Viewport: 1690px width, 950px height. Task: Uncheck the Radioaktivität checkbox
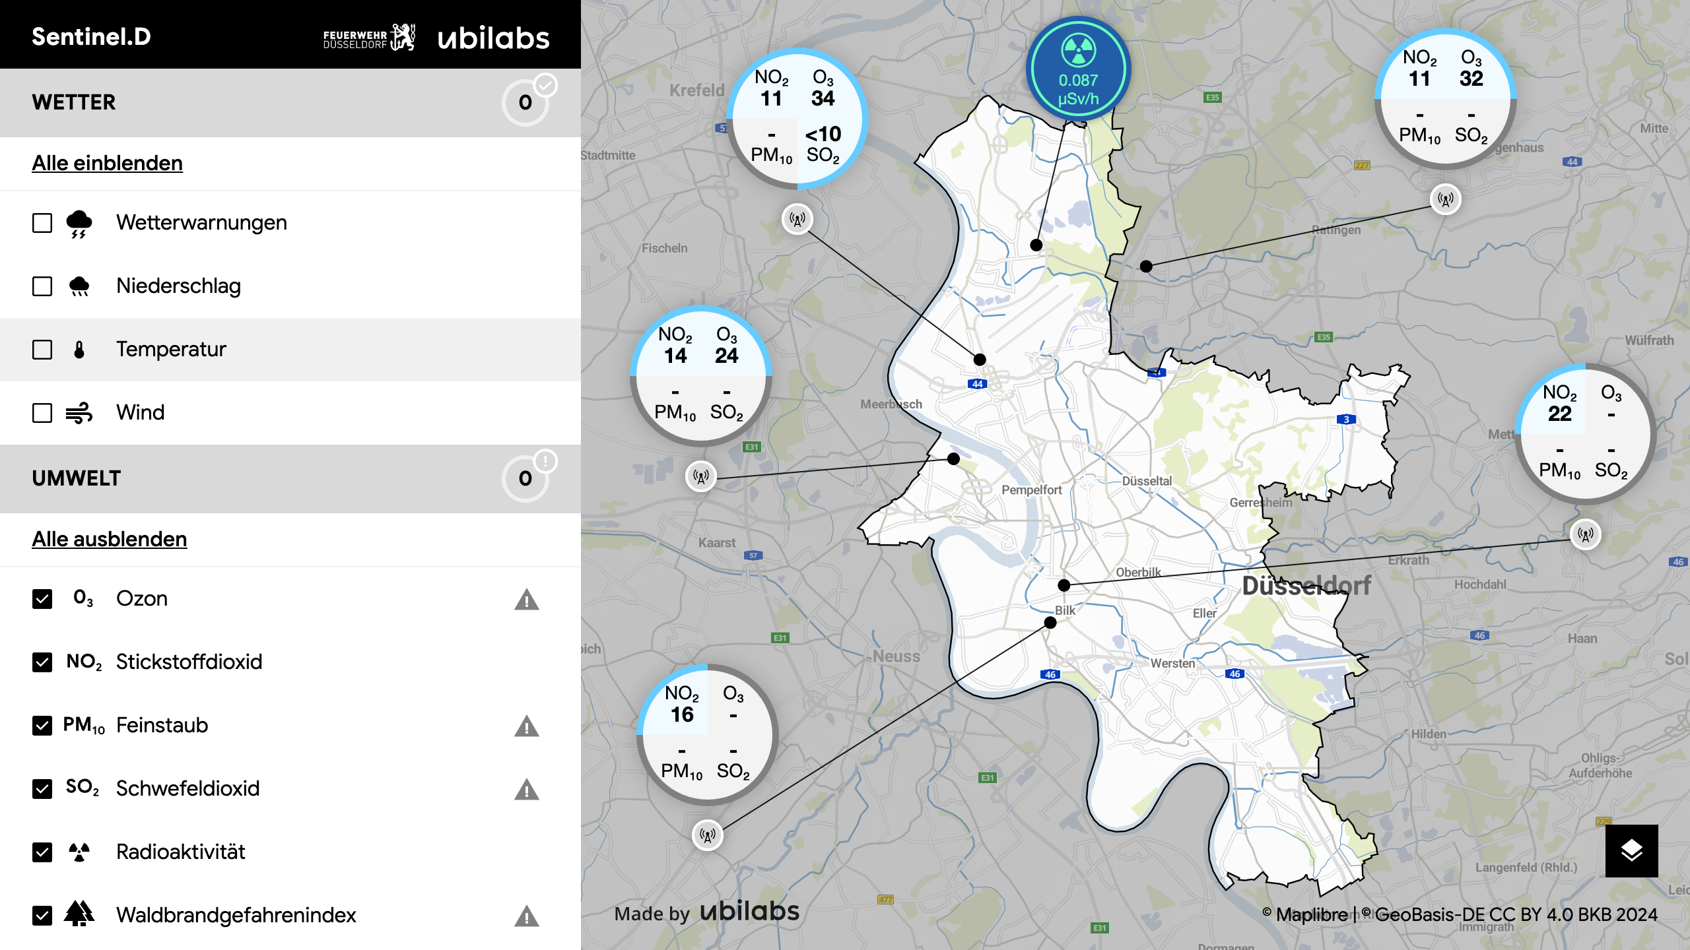(x=42, y=852)
